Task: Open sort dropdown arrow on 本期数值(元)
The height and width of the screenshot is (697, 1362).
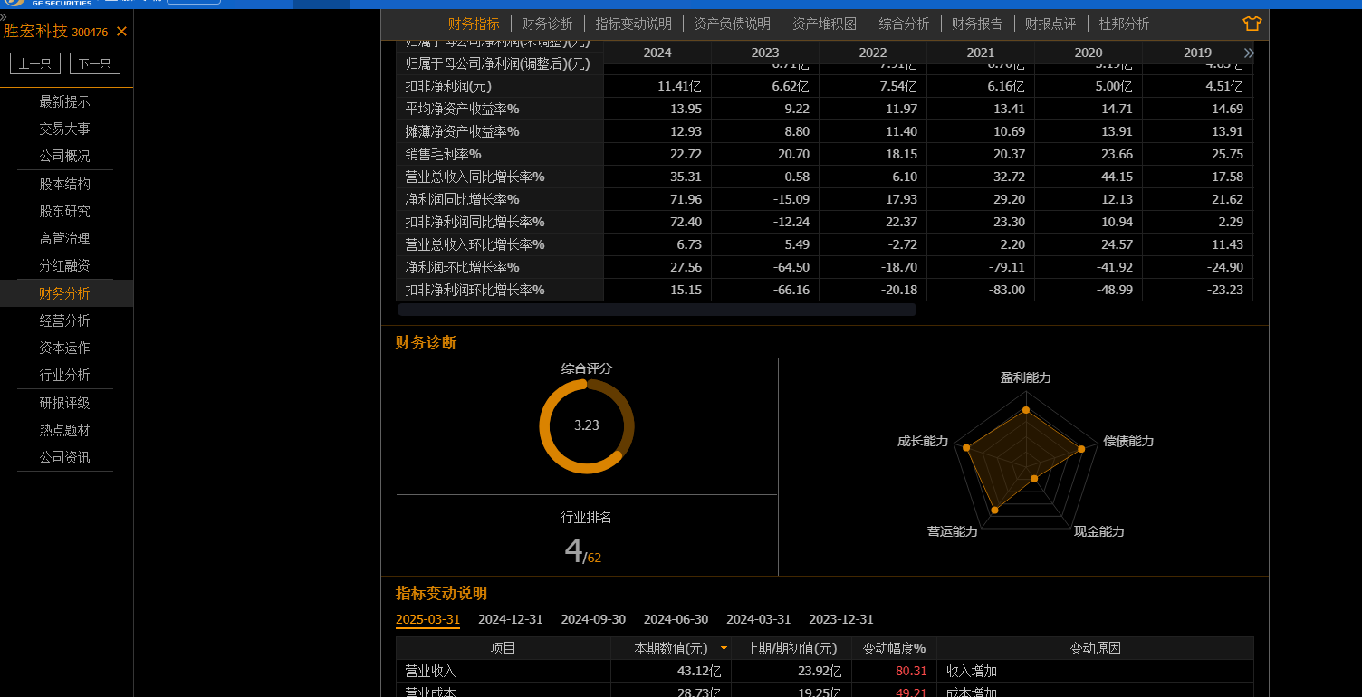Action: pos(723,648)
